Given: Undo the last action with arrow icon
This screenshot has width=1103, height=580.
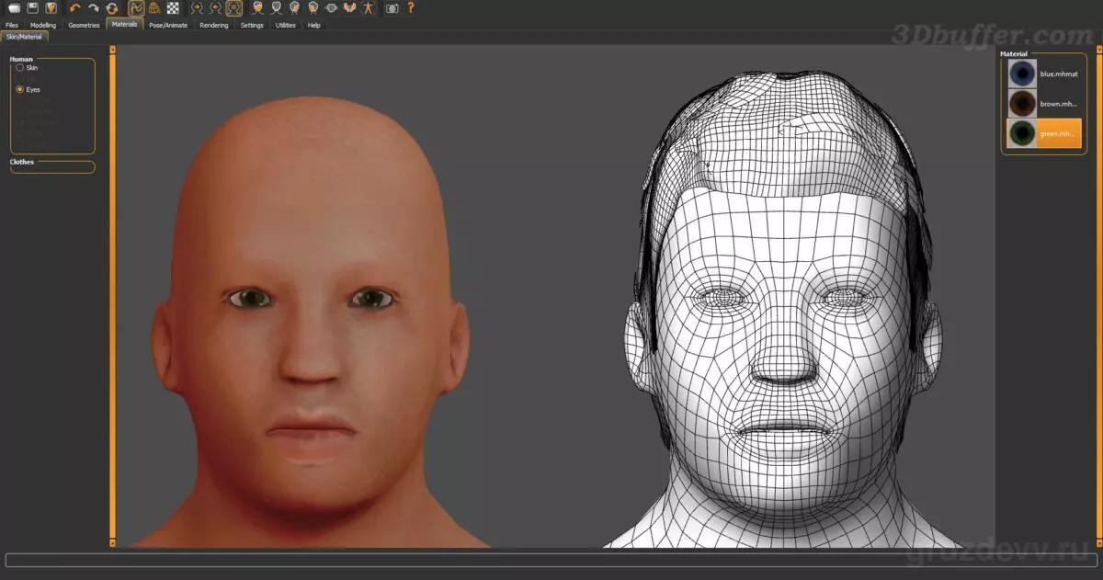Looking at the screenshot, I should [x=75, y=7].
